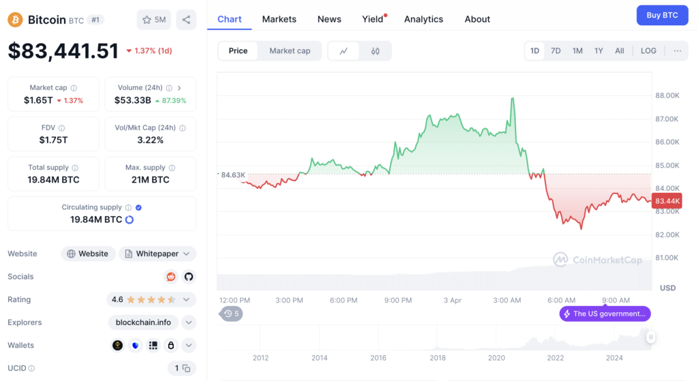Open Total supply info icon
This screenshot has height=381, width=698.
(75, 168)
